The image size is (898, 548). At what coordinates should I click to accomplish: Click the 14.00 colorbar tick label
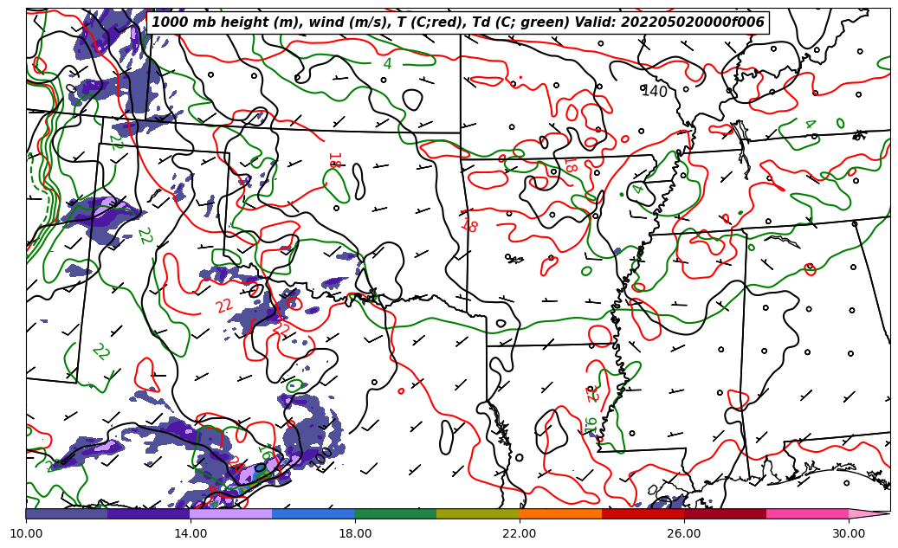click(191, 533)
